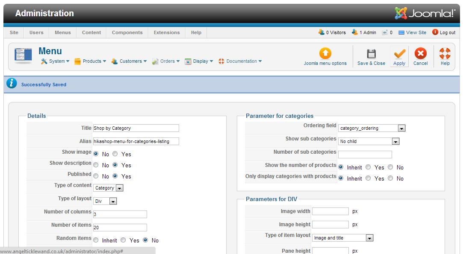Click the Number of sub categories field
This screenshot has height=254, width=463.
pos(365,155)
